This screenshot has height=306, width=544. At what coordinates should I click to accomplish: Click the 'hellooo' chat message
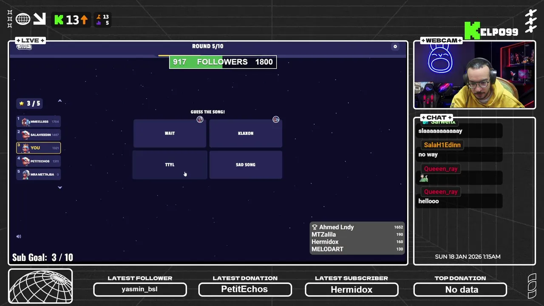click(428, 201)
